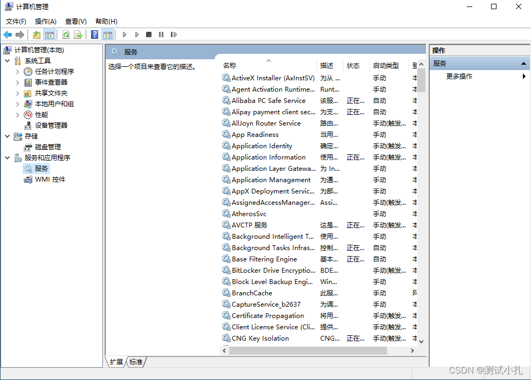Expand the 任务计划程序 node
This screenshot has width=531, height=380.
click(x=18, y=72)
